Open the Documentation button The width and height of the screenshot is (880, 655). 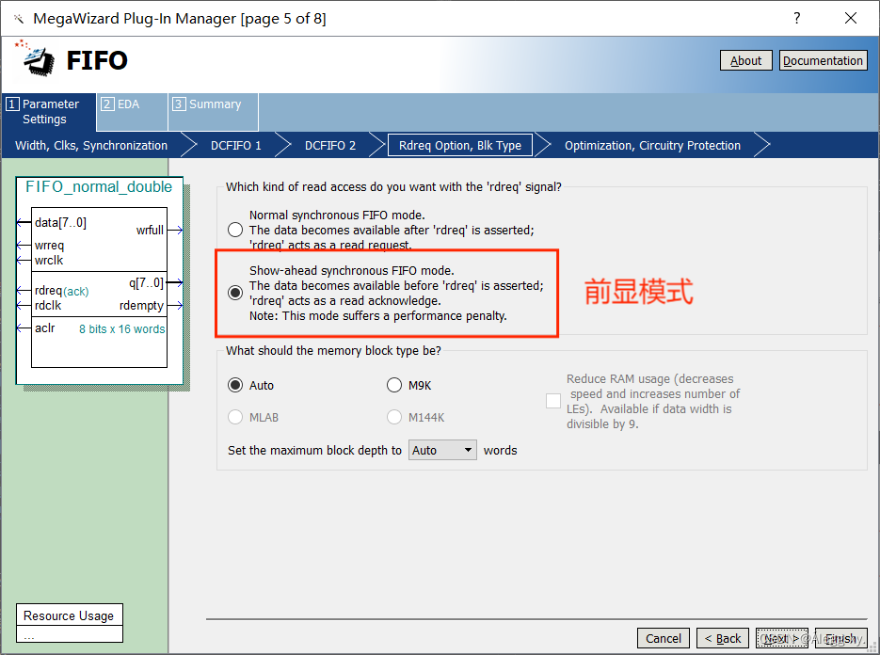pyautogui.click(x=823, y=60)
